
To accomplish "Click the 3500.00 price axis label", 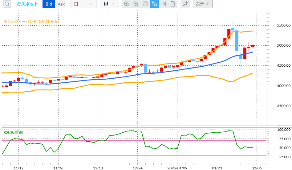I will pyautogui.click(x=284, y=106).
